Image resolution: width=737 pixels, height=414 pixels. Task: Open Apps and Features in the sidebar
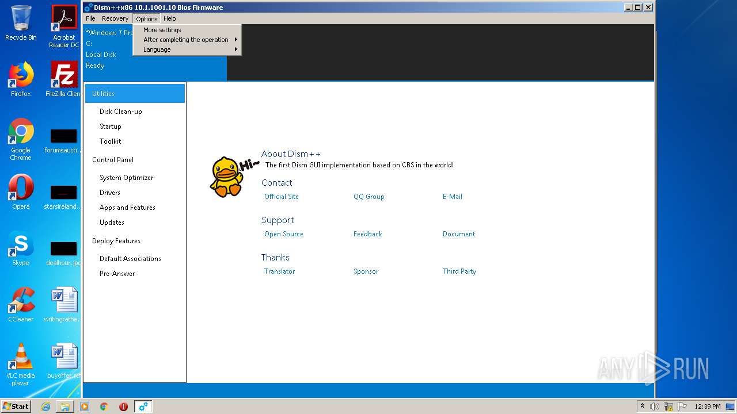tap(127, 208)
